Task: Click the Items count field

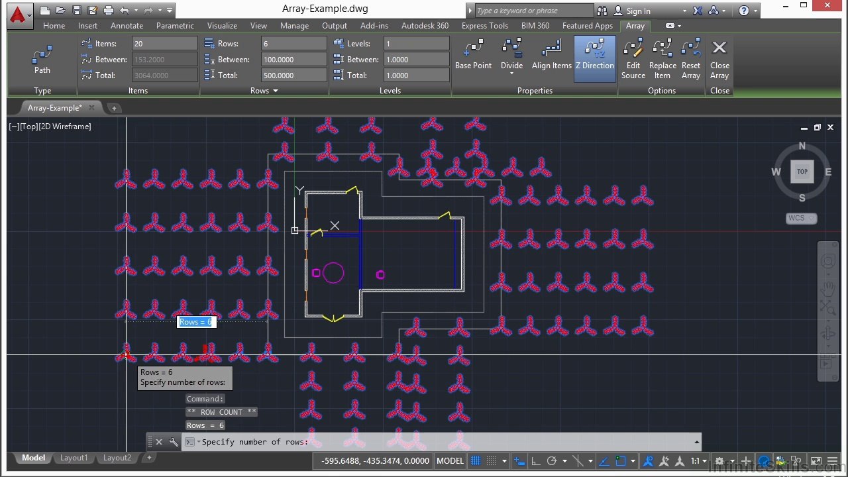Action: 164,44
